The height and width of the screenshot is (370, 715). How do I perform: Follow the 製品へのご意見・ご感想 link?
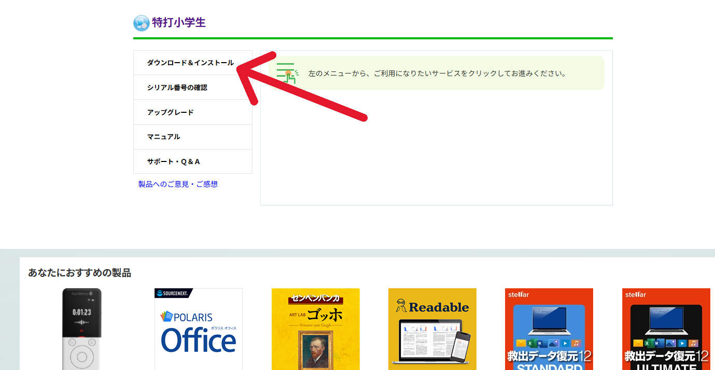[178, 184]
